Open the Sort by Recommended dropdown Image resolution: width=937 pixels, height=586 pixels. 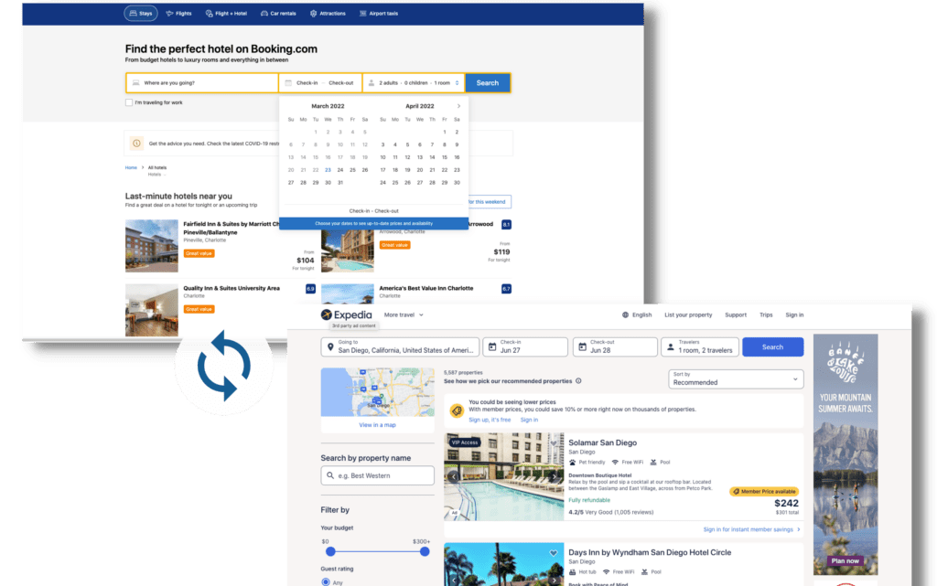[736, 378]
